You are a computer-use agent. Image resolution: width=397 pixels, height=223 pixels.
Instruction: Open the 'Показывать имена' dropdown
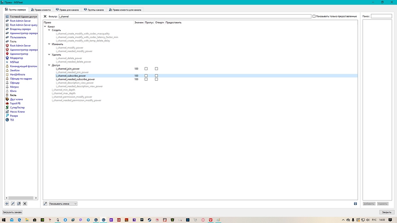63,203
